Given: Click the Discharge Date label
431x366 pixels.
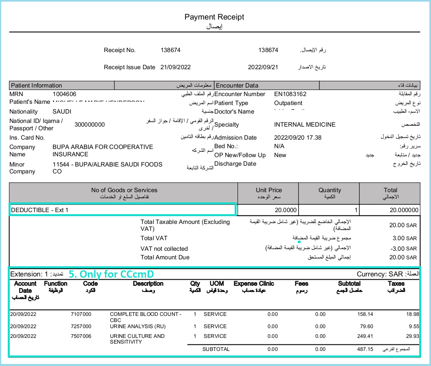Looking at the screenshot, I should point(235,164).
